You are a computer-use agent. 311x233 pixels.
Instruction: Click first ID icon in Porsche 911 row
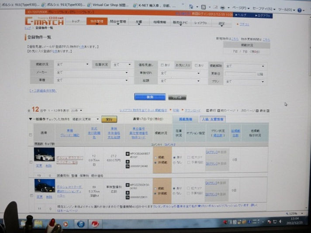[128, 185]
